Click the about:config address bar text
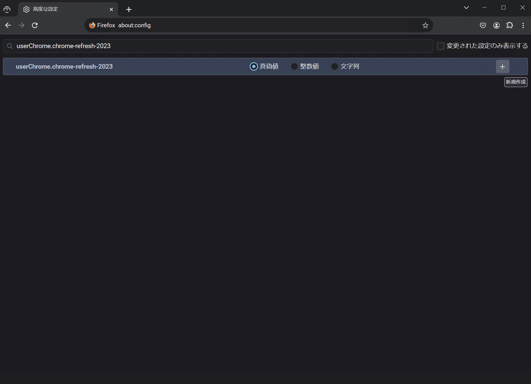This screenshot has height=384, width=531. click(134, 25)
